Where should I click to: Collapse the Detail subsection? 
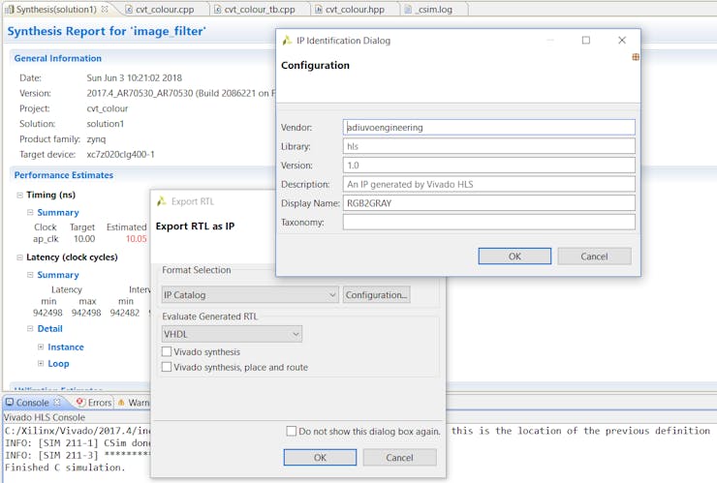tap(30, 328)
